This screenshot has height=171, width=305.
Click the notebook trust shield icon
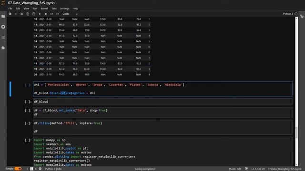coord(246,169)
